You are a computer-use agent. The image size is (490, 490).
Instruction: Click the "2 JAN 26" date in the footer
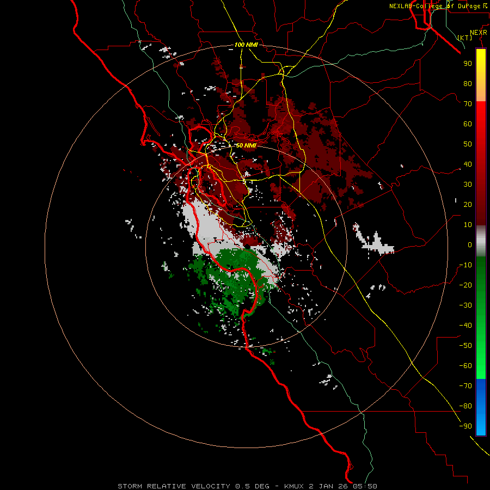point(328,486)
